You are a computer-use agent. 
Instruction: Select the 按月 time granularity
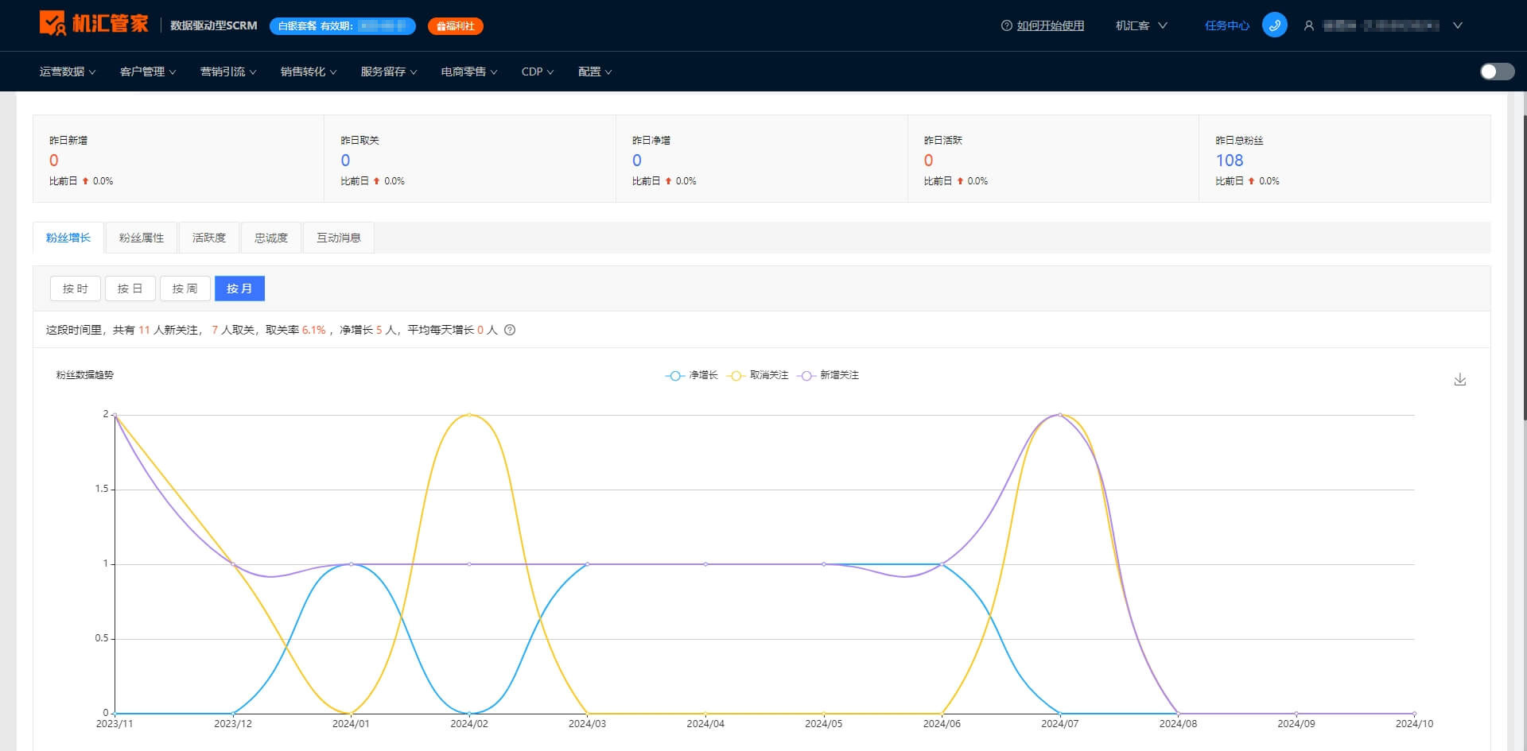pos(239,288)
